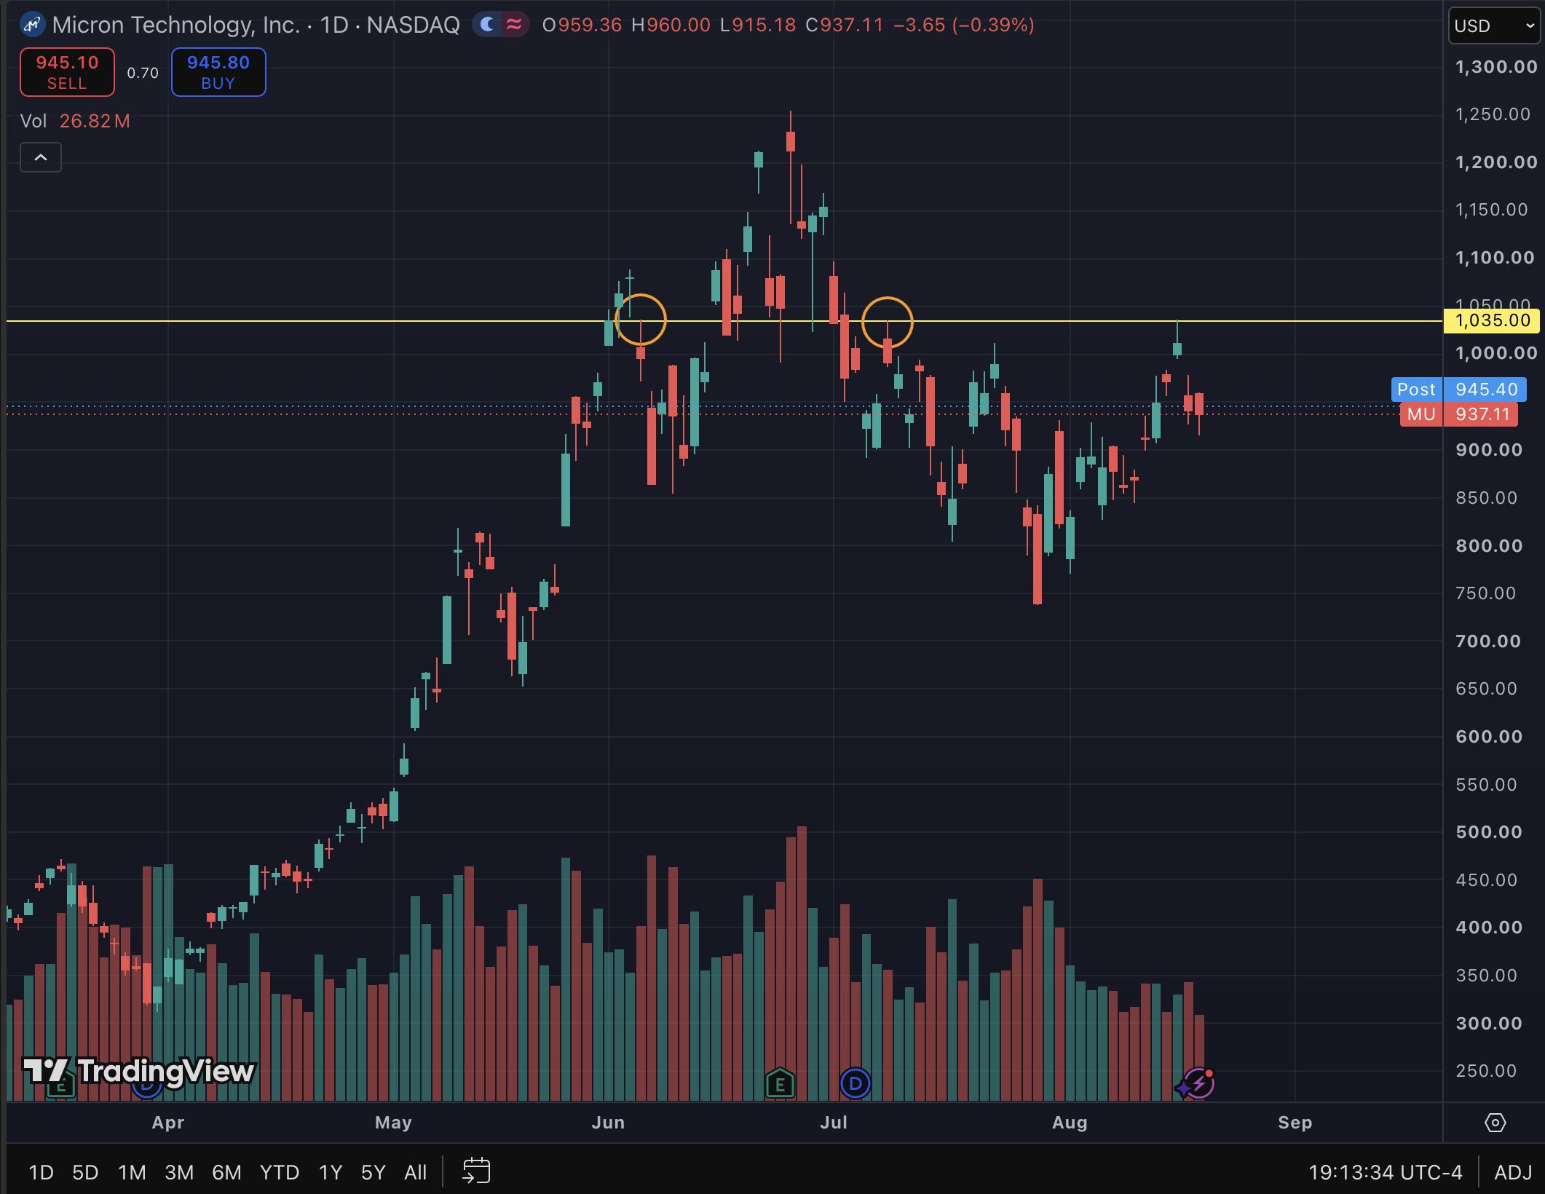Click the purple lightning bolt marker icon
The image size is (1545, 1194).
point(1198,1084)
